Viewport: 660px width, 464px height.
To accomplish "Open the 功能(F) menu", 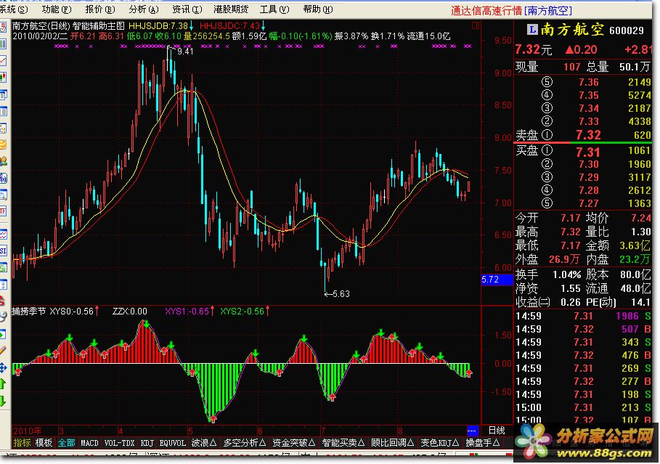I will [57, 9].
